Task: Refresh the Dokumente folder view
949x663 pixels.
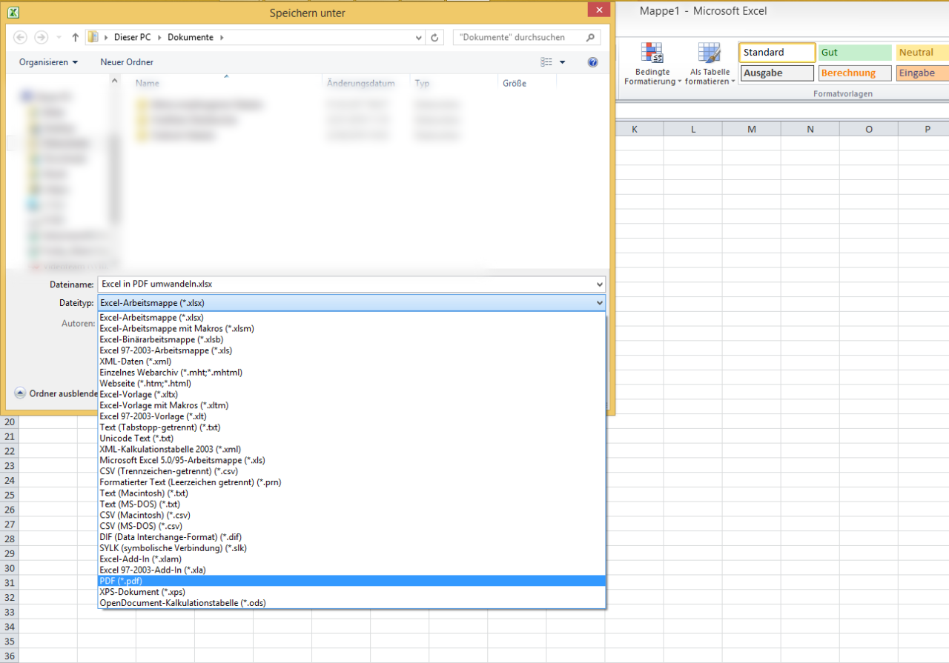Action: click(435, 37)
